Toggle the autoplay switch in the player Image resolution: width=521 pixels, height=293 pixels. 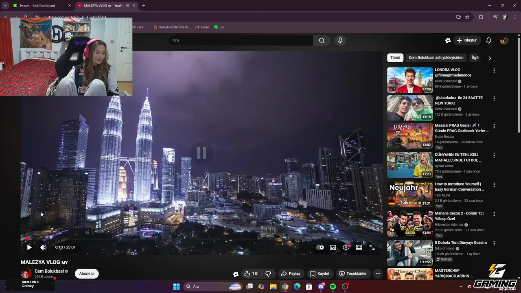[x=320, y=247]
